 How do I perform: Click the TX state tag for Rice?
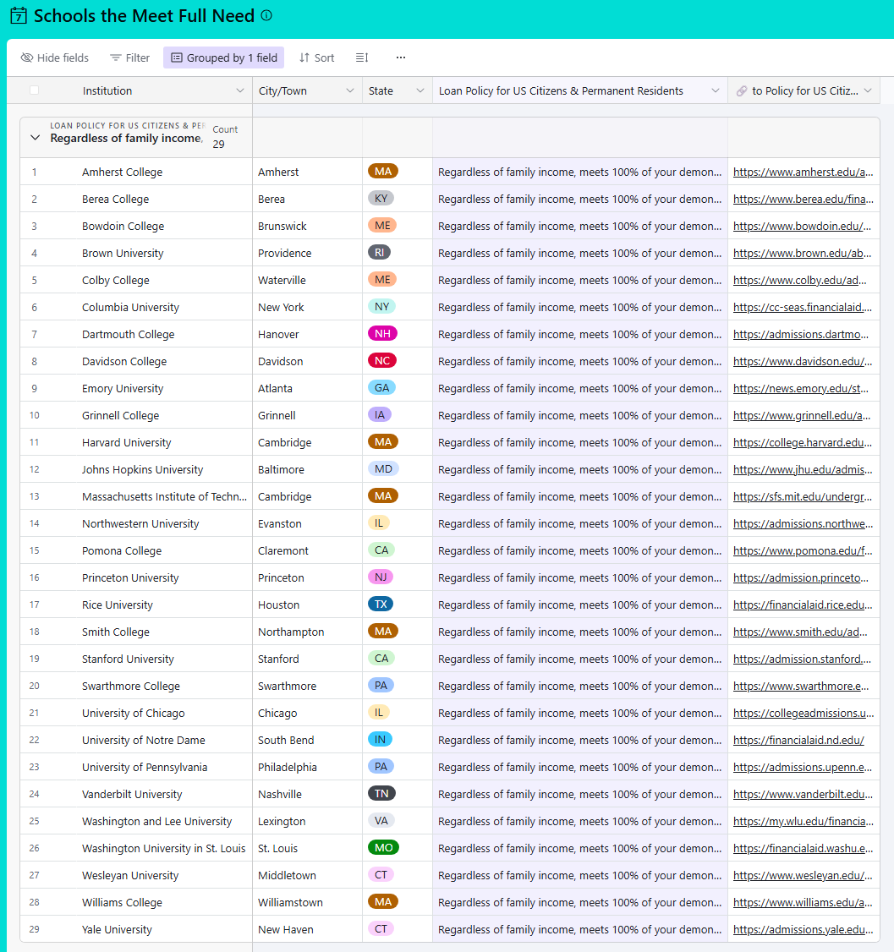click(x=381, y=605)
